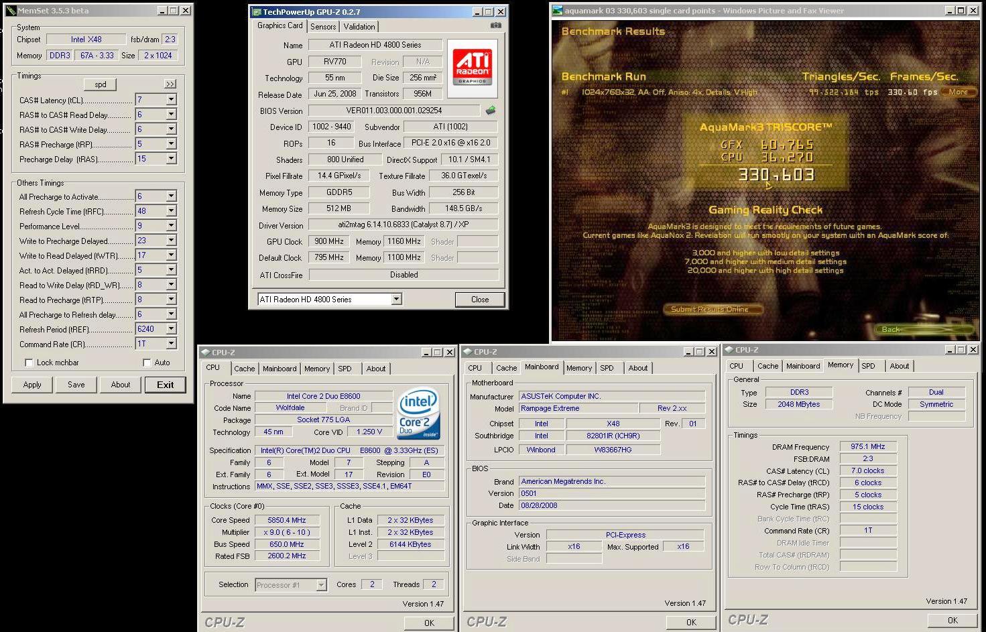Image resolution: width=986 pixels, height=632 pixels.
Task: Open the RAS# Precharge (tRP) dropdown
Action: 171,144
